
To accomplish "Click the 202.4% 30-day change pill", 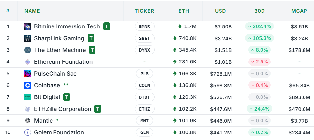I will tap(259, 26).
